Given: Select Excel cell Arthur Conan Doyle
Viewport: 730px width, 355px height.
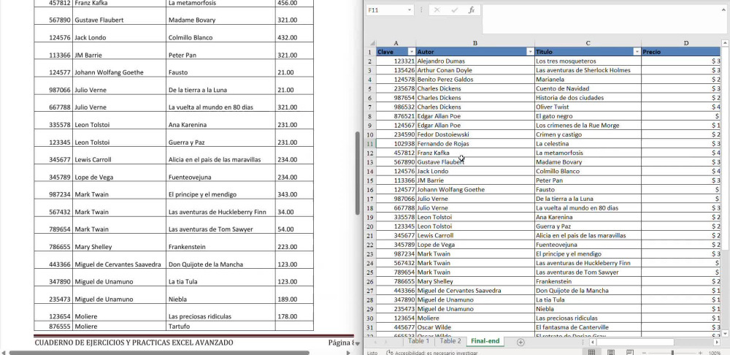Looking at the screenshot, I should tap(475, 70).
